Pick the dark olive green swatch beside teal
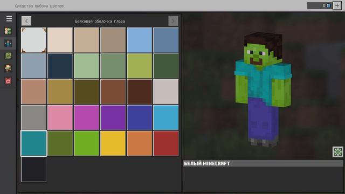The image size is (345, 194). [60, 143]
